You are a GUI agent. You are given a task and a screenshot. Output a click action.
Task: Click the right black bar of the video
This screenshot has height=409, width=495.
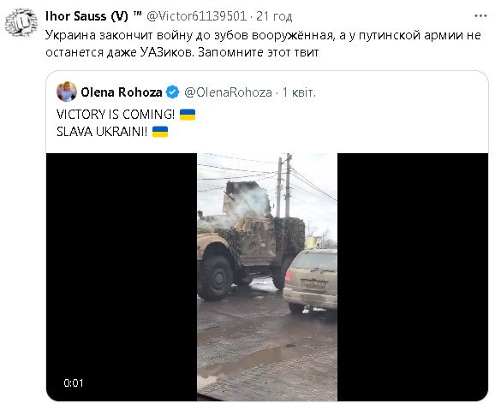tap(413, 277)
